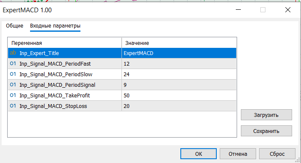Select the Inp_Signal_MACD_PeriodSlow row name

pos(56,74)
